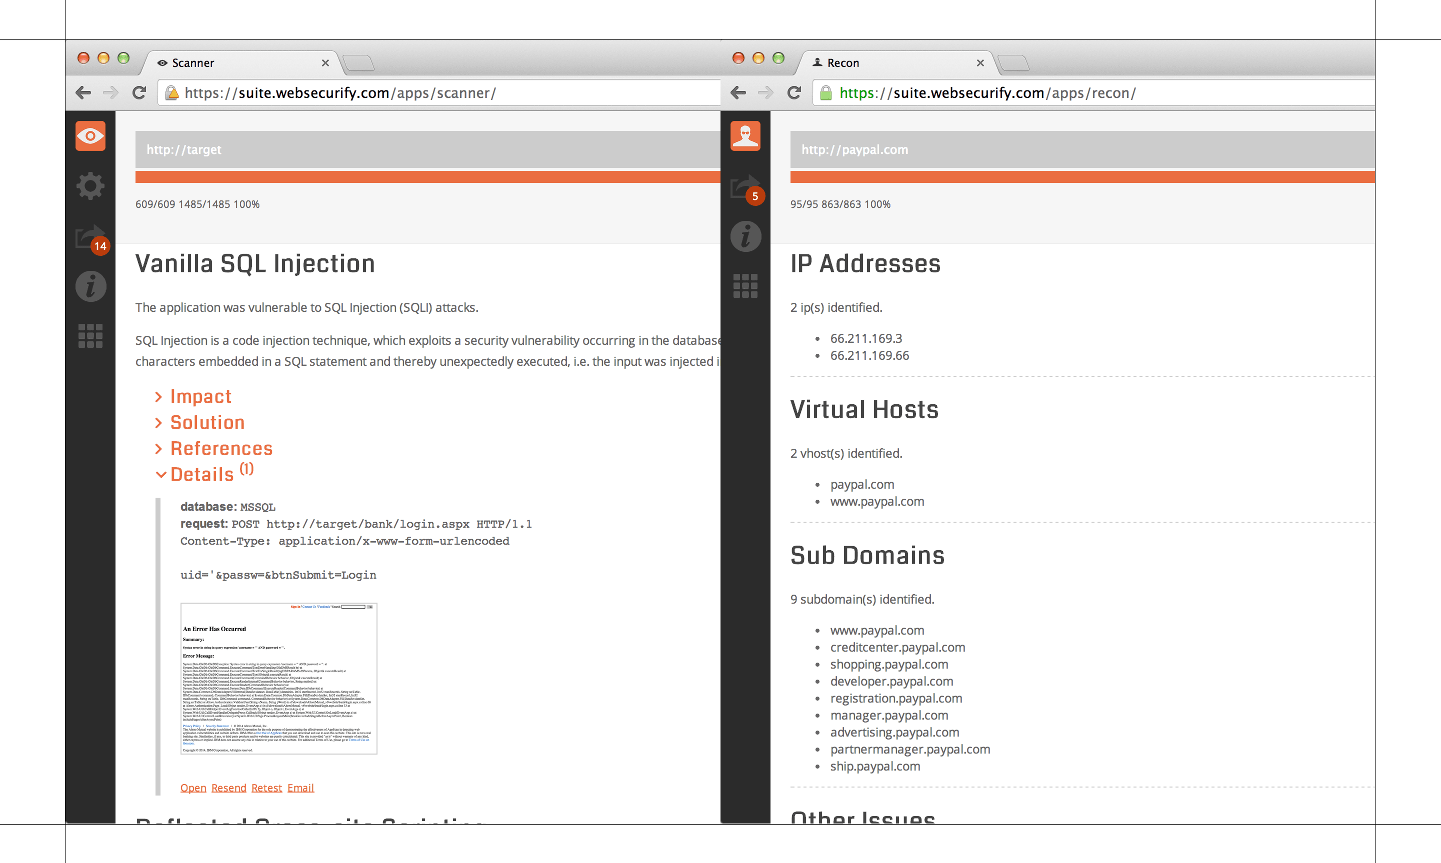Expand the References section

(x=213, y=449)
